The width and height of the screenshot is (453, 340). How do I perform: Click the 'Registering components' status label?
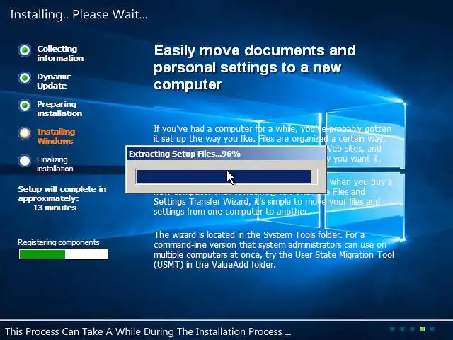click(x=59, y=242)
